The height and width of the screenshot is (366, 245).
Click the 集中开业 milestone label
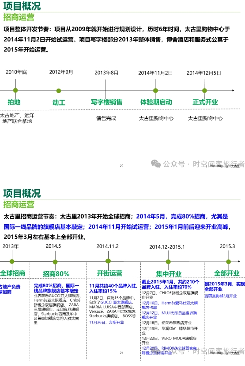click(x=169, y=273)
